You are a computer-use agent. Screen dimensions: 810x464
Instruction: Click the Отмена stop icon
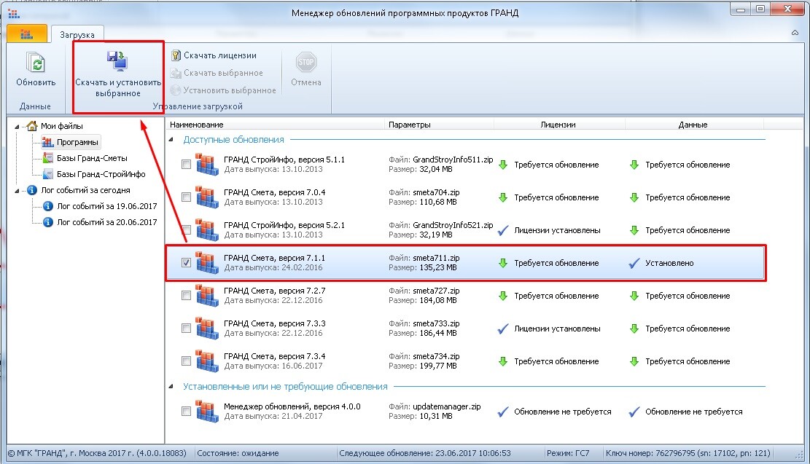pyautogui.click(x=305, y=63)
